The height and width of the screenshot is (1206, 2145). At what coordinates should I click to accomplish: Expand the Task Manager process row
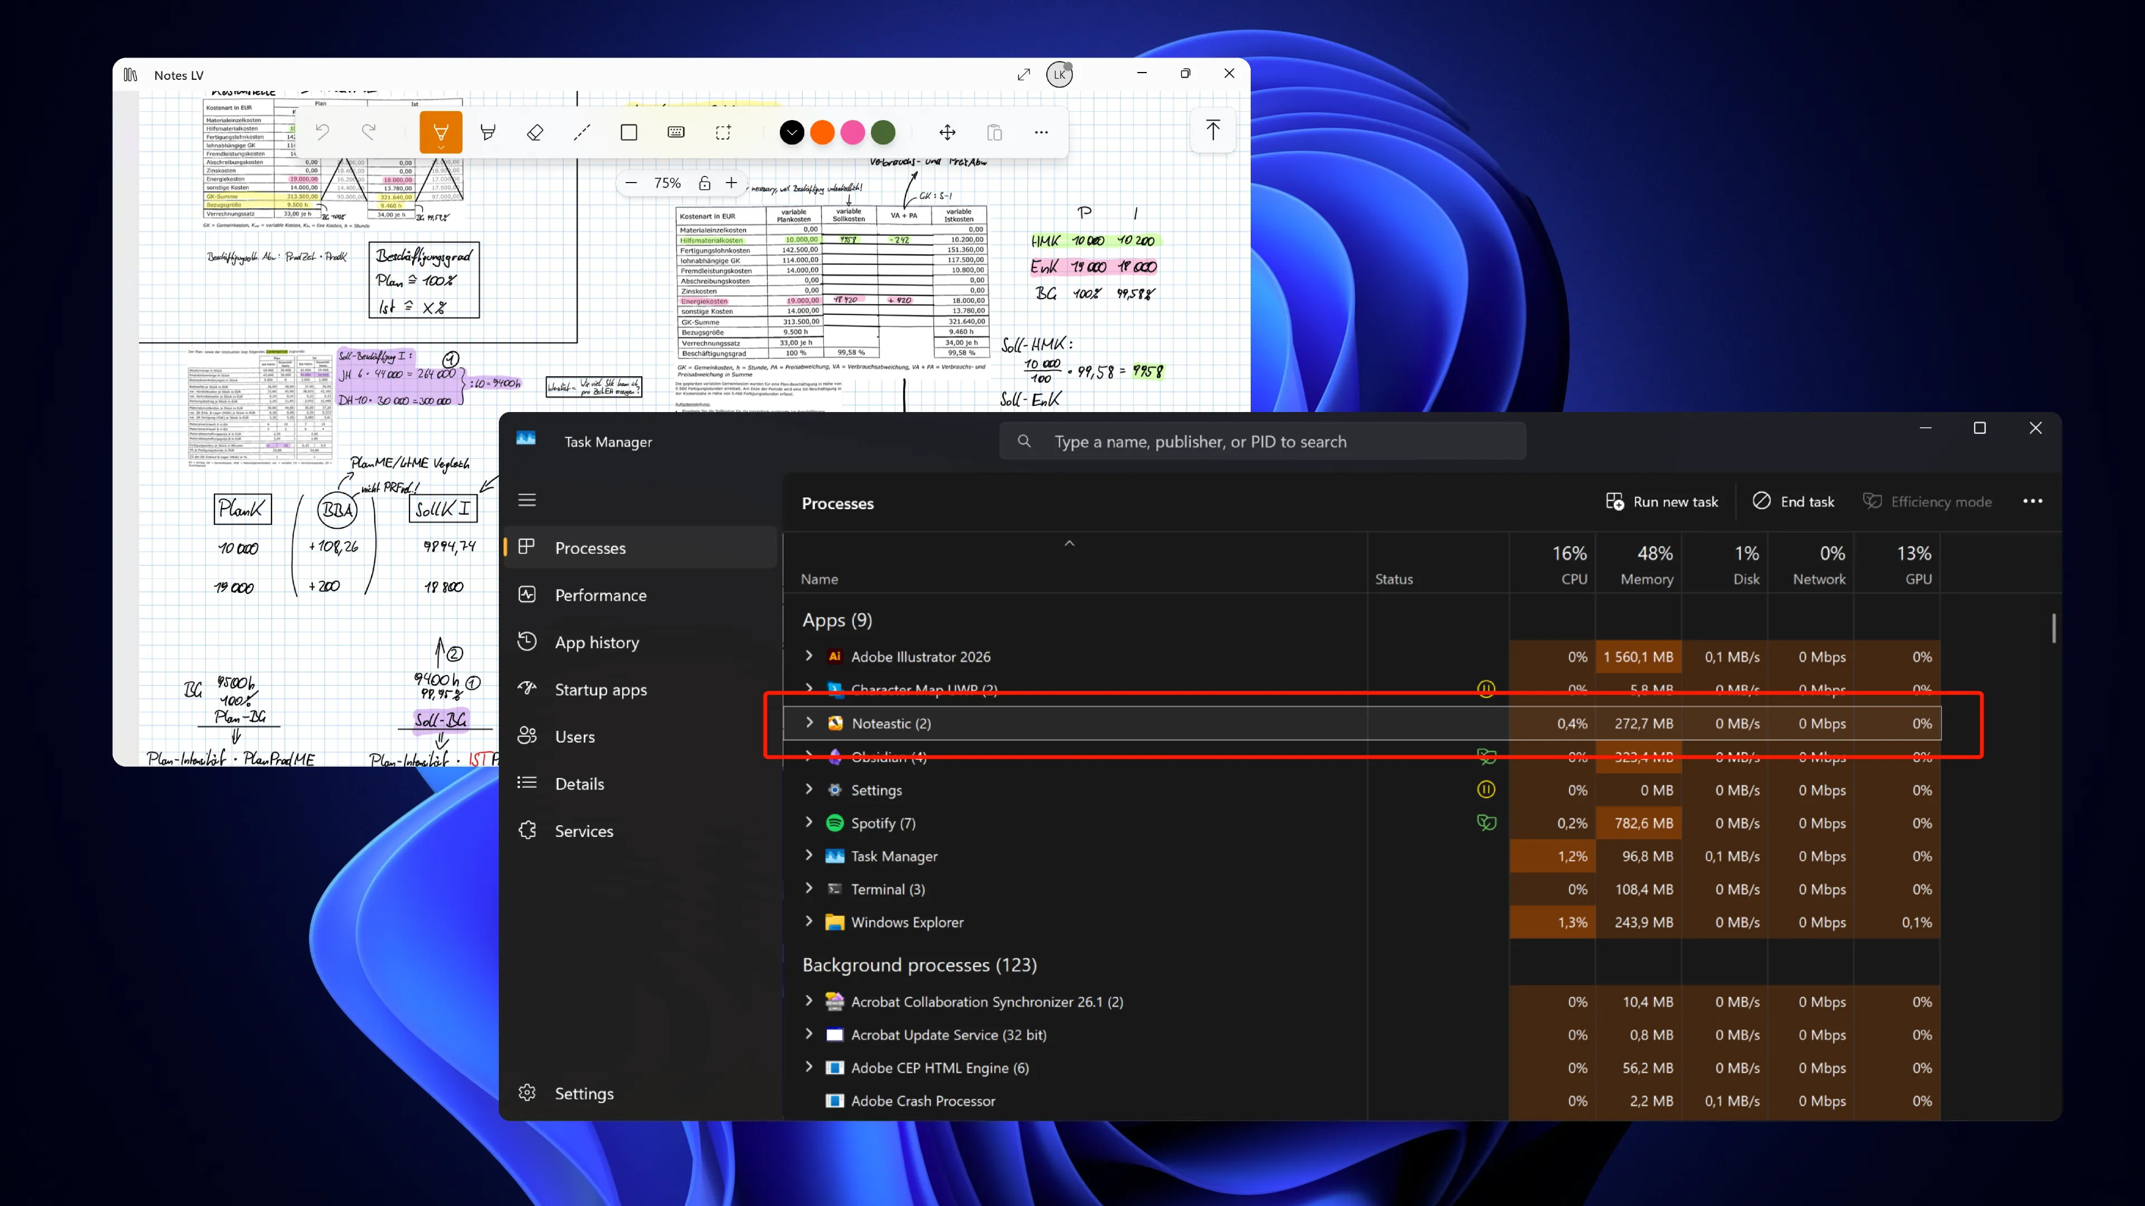tap(808, 855)
